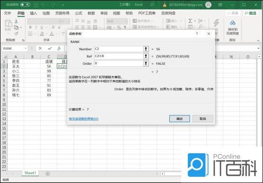263x183 pixels.
Task: Click the 共享 share button
Action: click(x=233, y=13)
